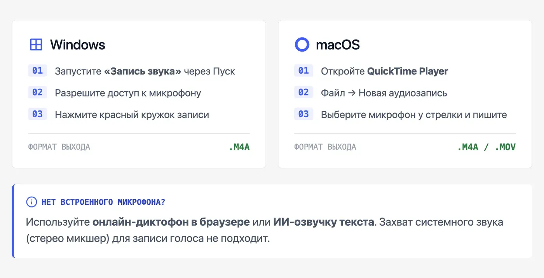Click the bold text онлайн-диктофон в браузере
The width and height of the screenshot is (544, 278).
(x=171, y=222)
